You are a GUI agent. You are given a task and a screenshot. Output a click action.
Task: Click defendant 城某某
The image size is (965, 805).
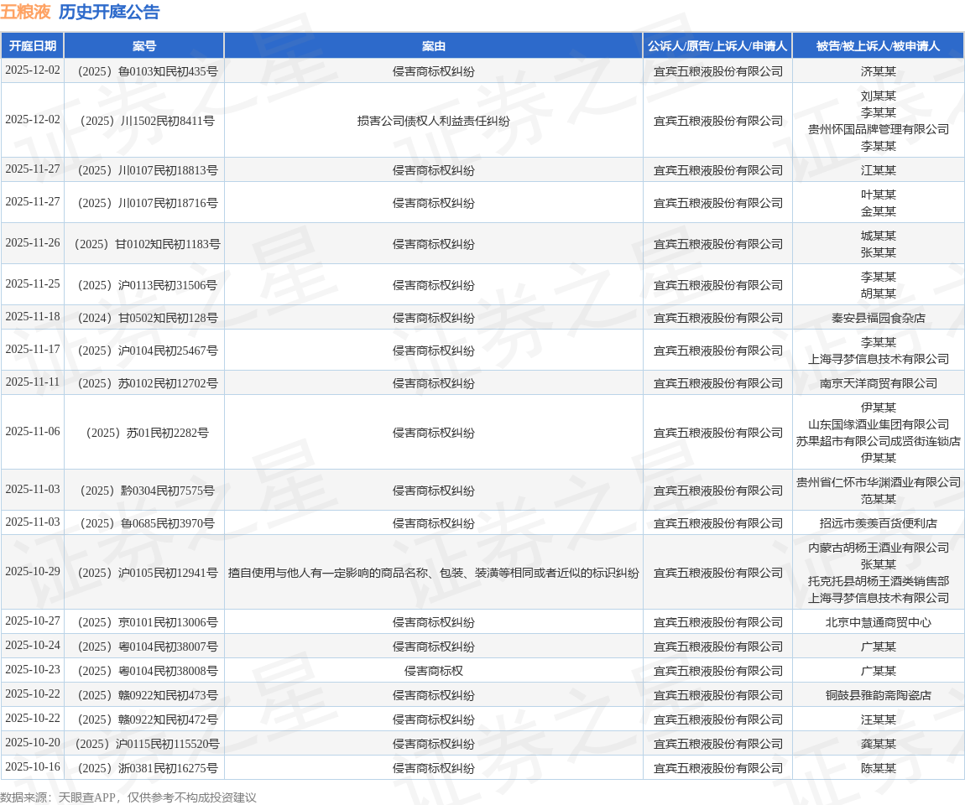coord(879,236)
